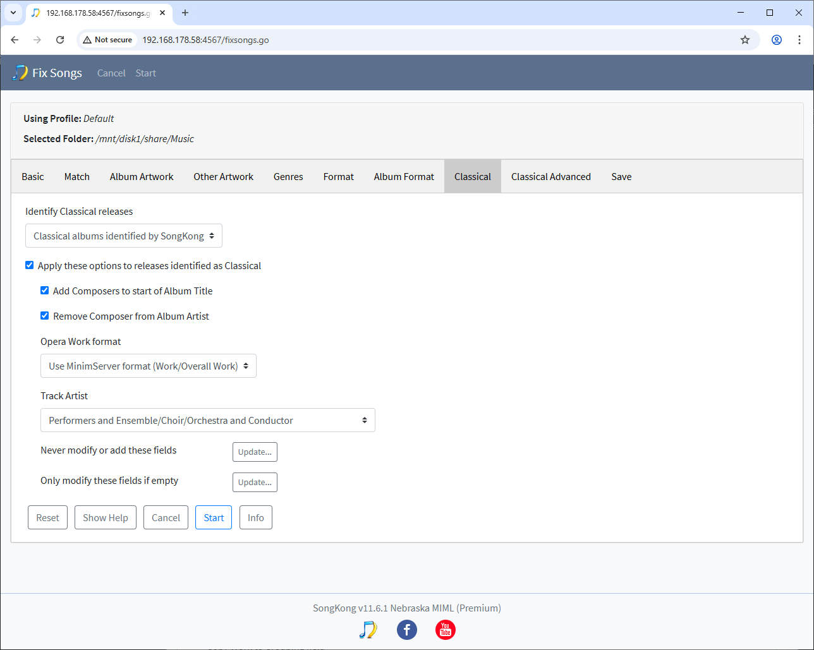The image size is (814, 650).
Task: Switch to the Format tab
Action: click(339, 177)
